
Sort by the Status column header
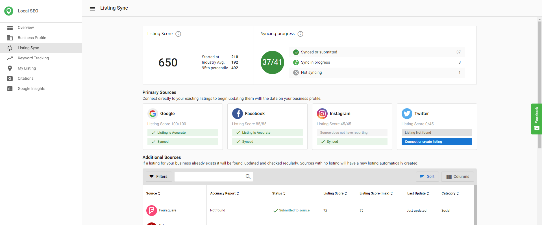[x=279, y=193]
